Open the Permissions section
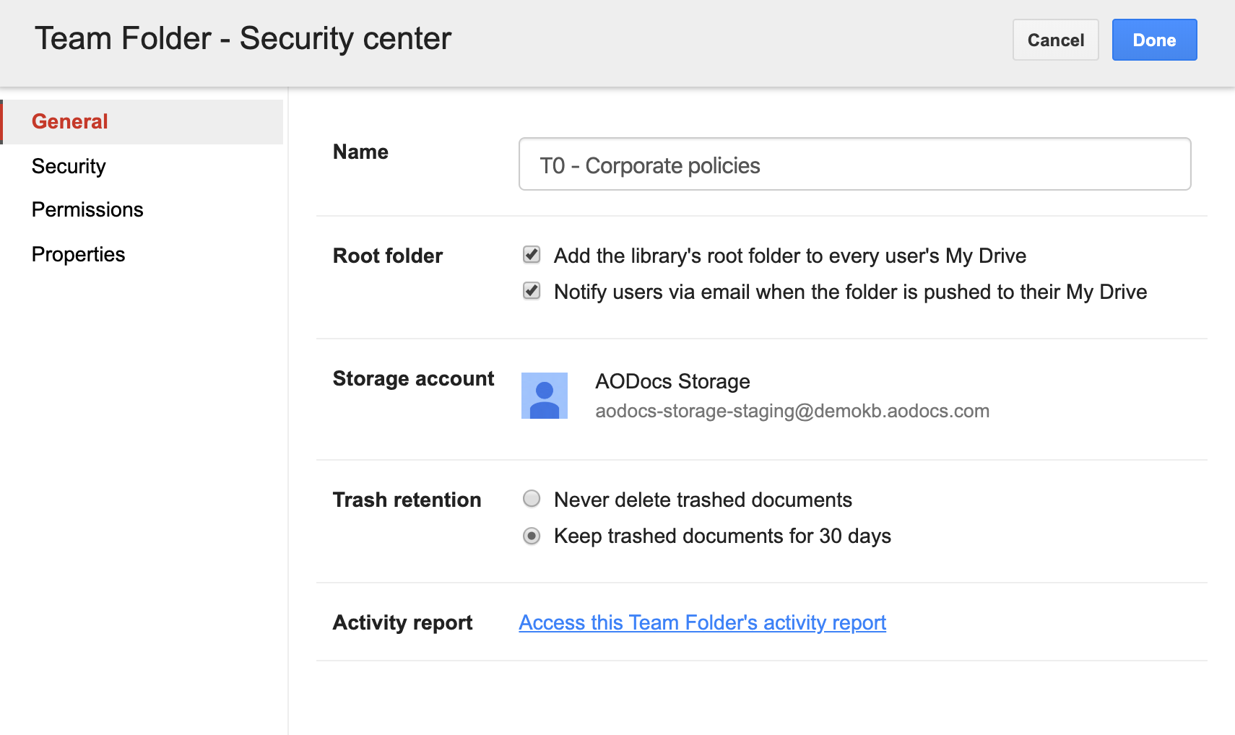Viewport: 1235px width, 735px height. (x=87, y=209)
